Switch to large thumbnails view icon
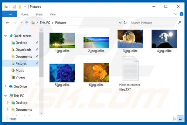Viewport: 187px width, 125px height. 181,119
